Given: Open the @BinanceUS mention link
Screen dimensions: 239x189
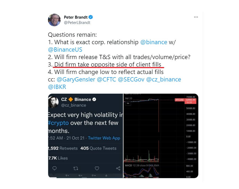Looking at the screenshot, I should pyautogui.click(x=65, y=50).
